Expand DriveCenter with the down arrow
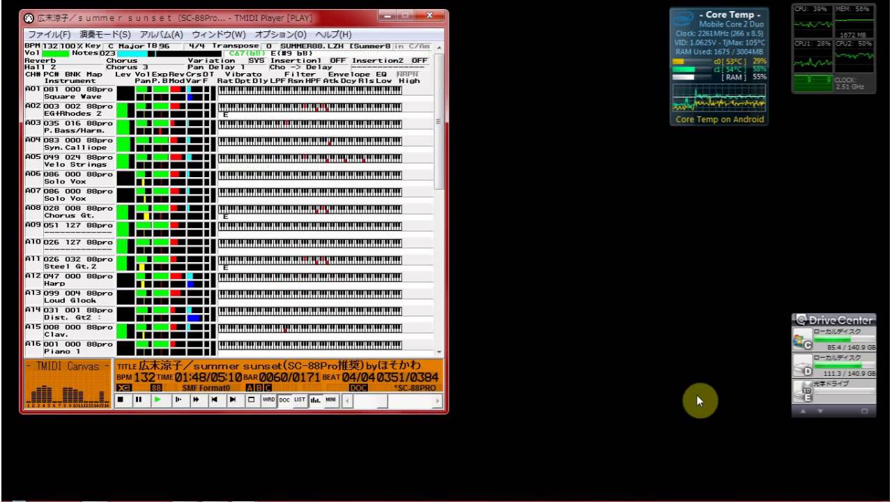Viewport: 892px width, 502px height. pyautogui.click(x=820, y=411)
